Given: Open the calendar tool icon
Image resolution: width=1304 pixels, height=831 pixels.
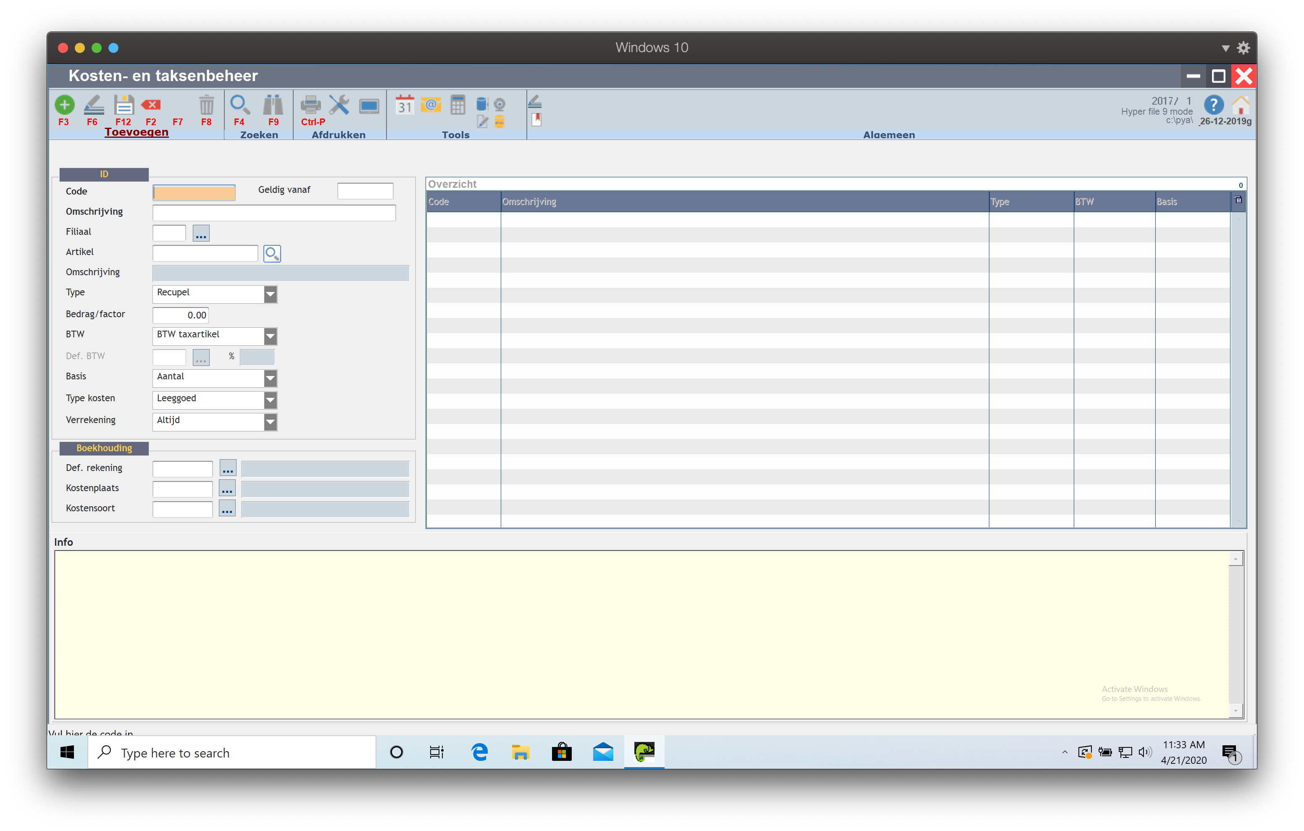Looking at the screenshot, I should click(405, 105).
